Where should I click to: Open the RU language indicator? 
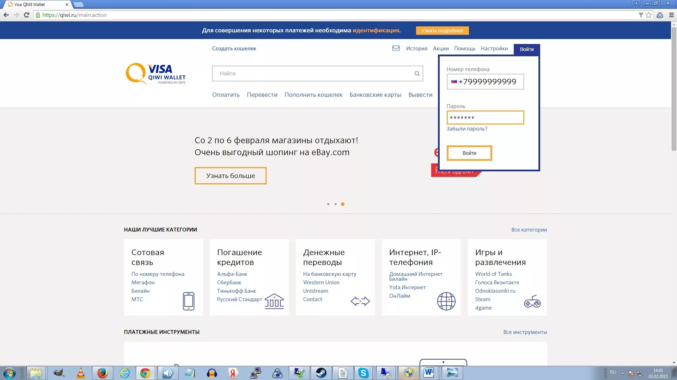pos(613,372)
